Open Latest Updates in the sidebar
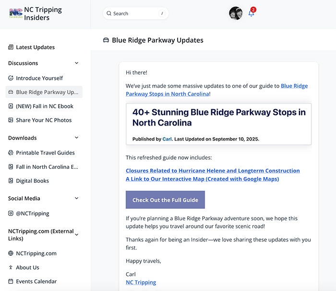Viewport: 336px width, 291px height. click(x=35, y=47)
